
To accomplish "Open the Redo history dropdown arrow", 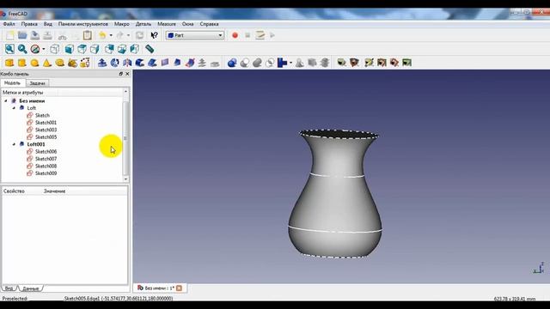I will click(128, 35).
